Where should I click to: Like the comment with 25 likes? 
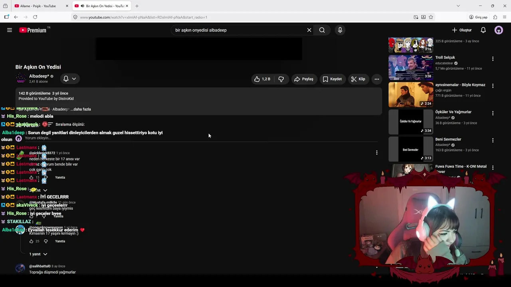pos(31,241)
